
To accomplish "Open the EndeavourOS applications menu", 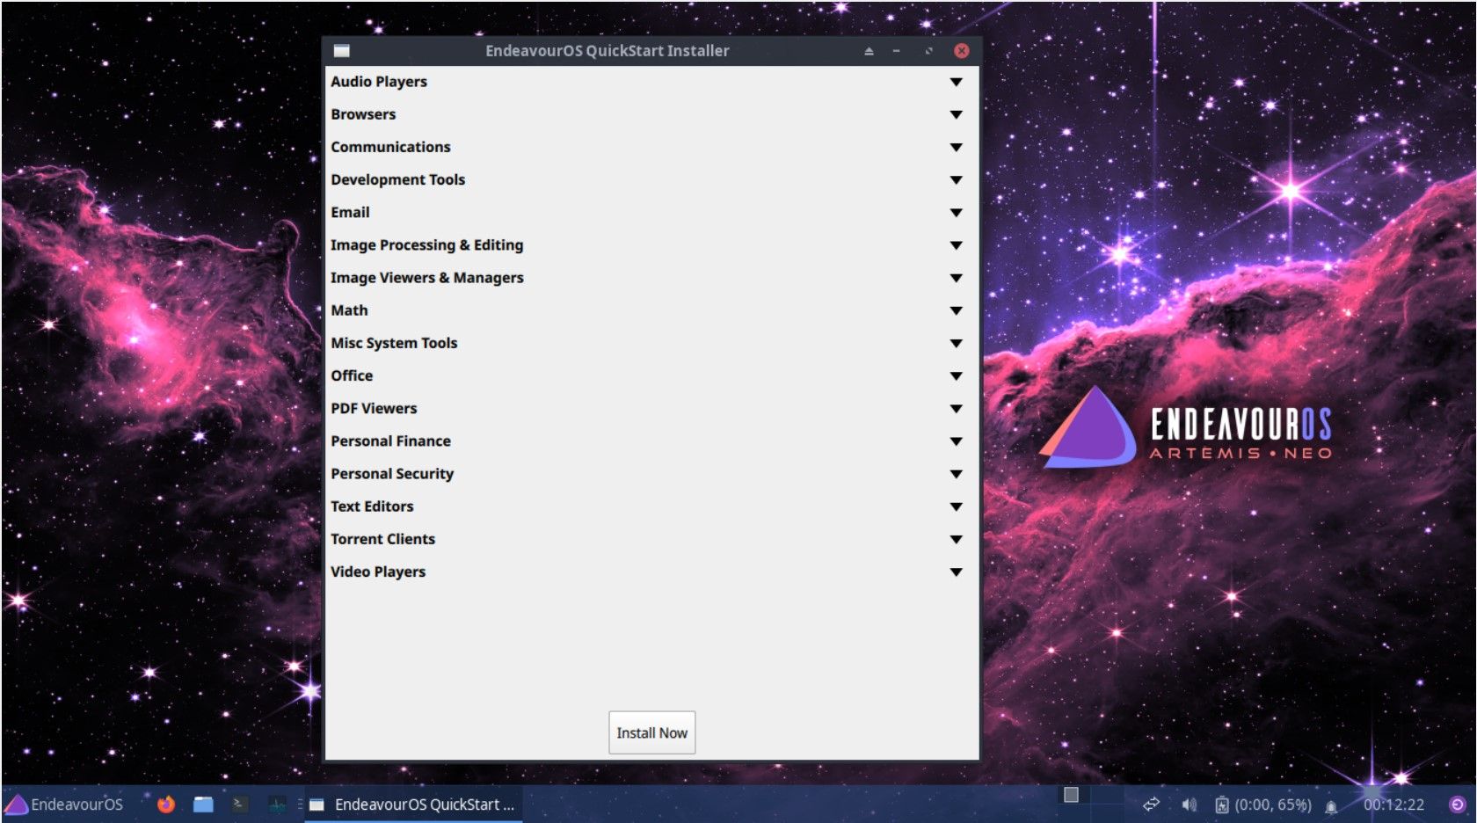I will (63, 805).
